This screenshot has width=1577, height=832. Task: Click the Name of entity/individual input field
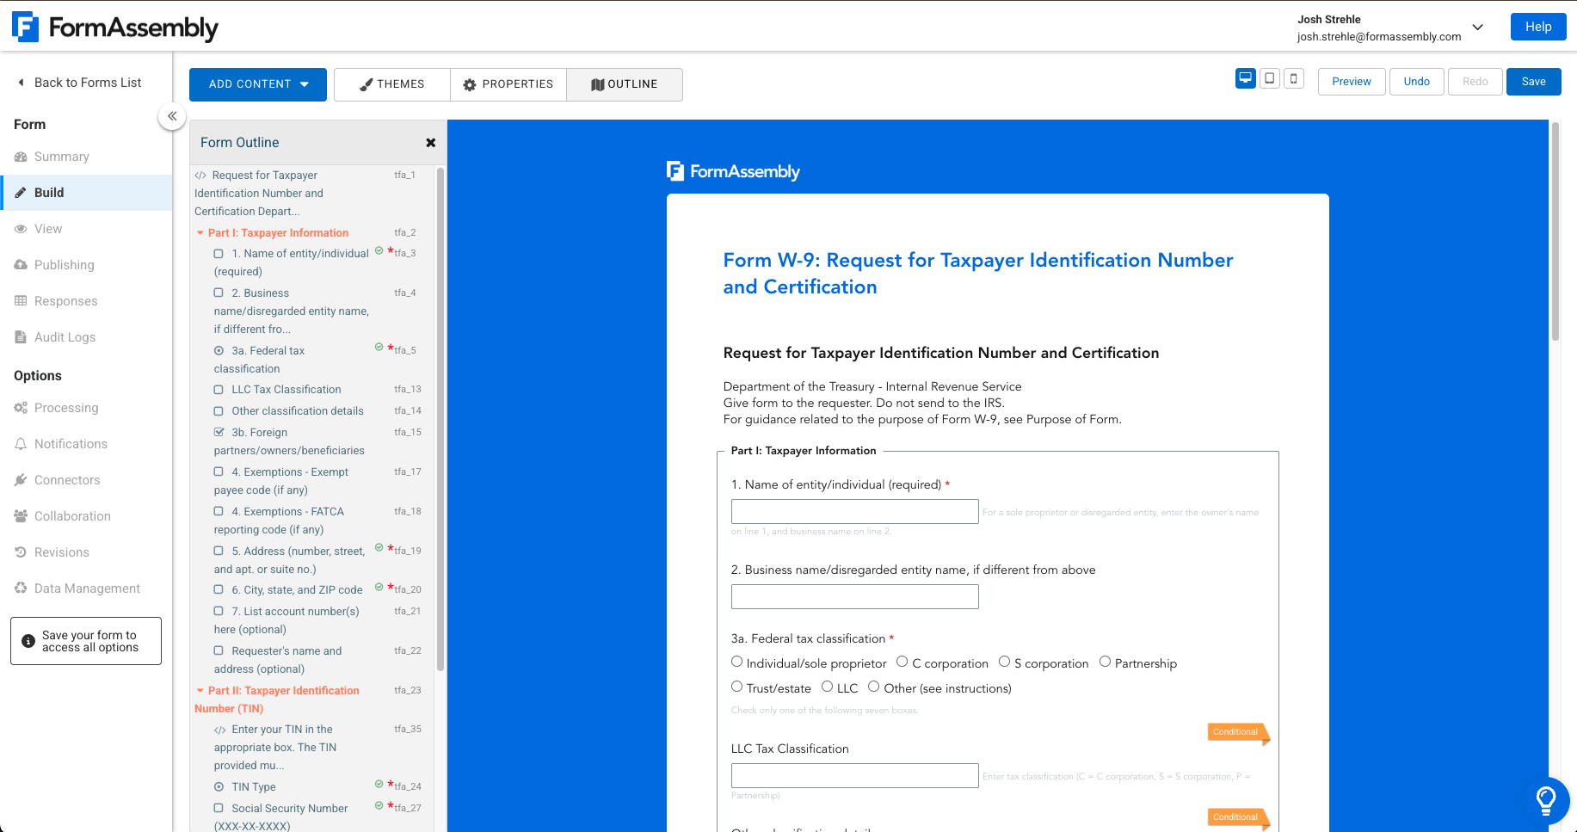[854, 511]
